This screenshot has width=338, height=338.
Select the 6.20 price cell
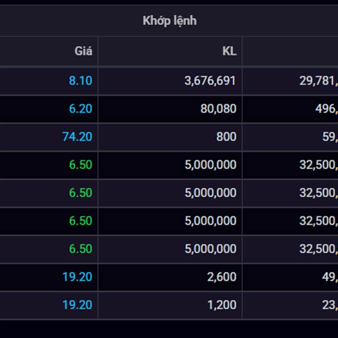pos(80,109)
